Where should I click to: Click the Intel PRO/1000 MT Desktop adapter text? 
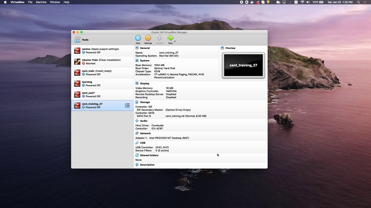[x=169, y=138]
